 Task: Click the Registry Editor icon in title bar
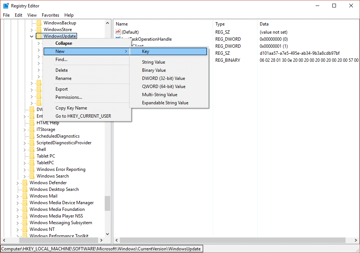(5, 6)
